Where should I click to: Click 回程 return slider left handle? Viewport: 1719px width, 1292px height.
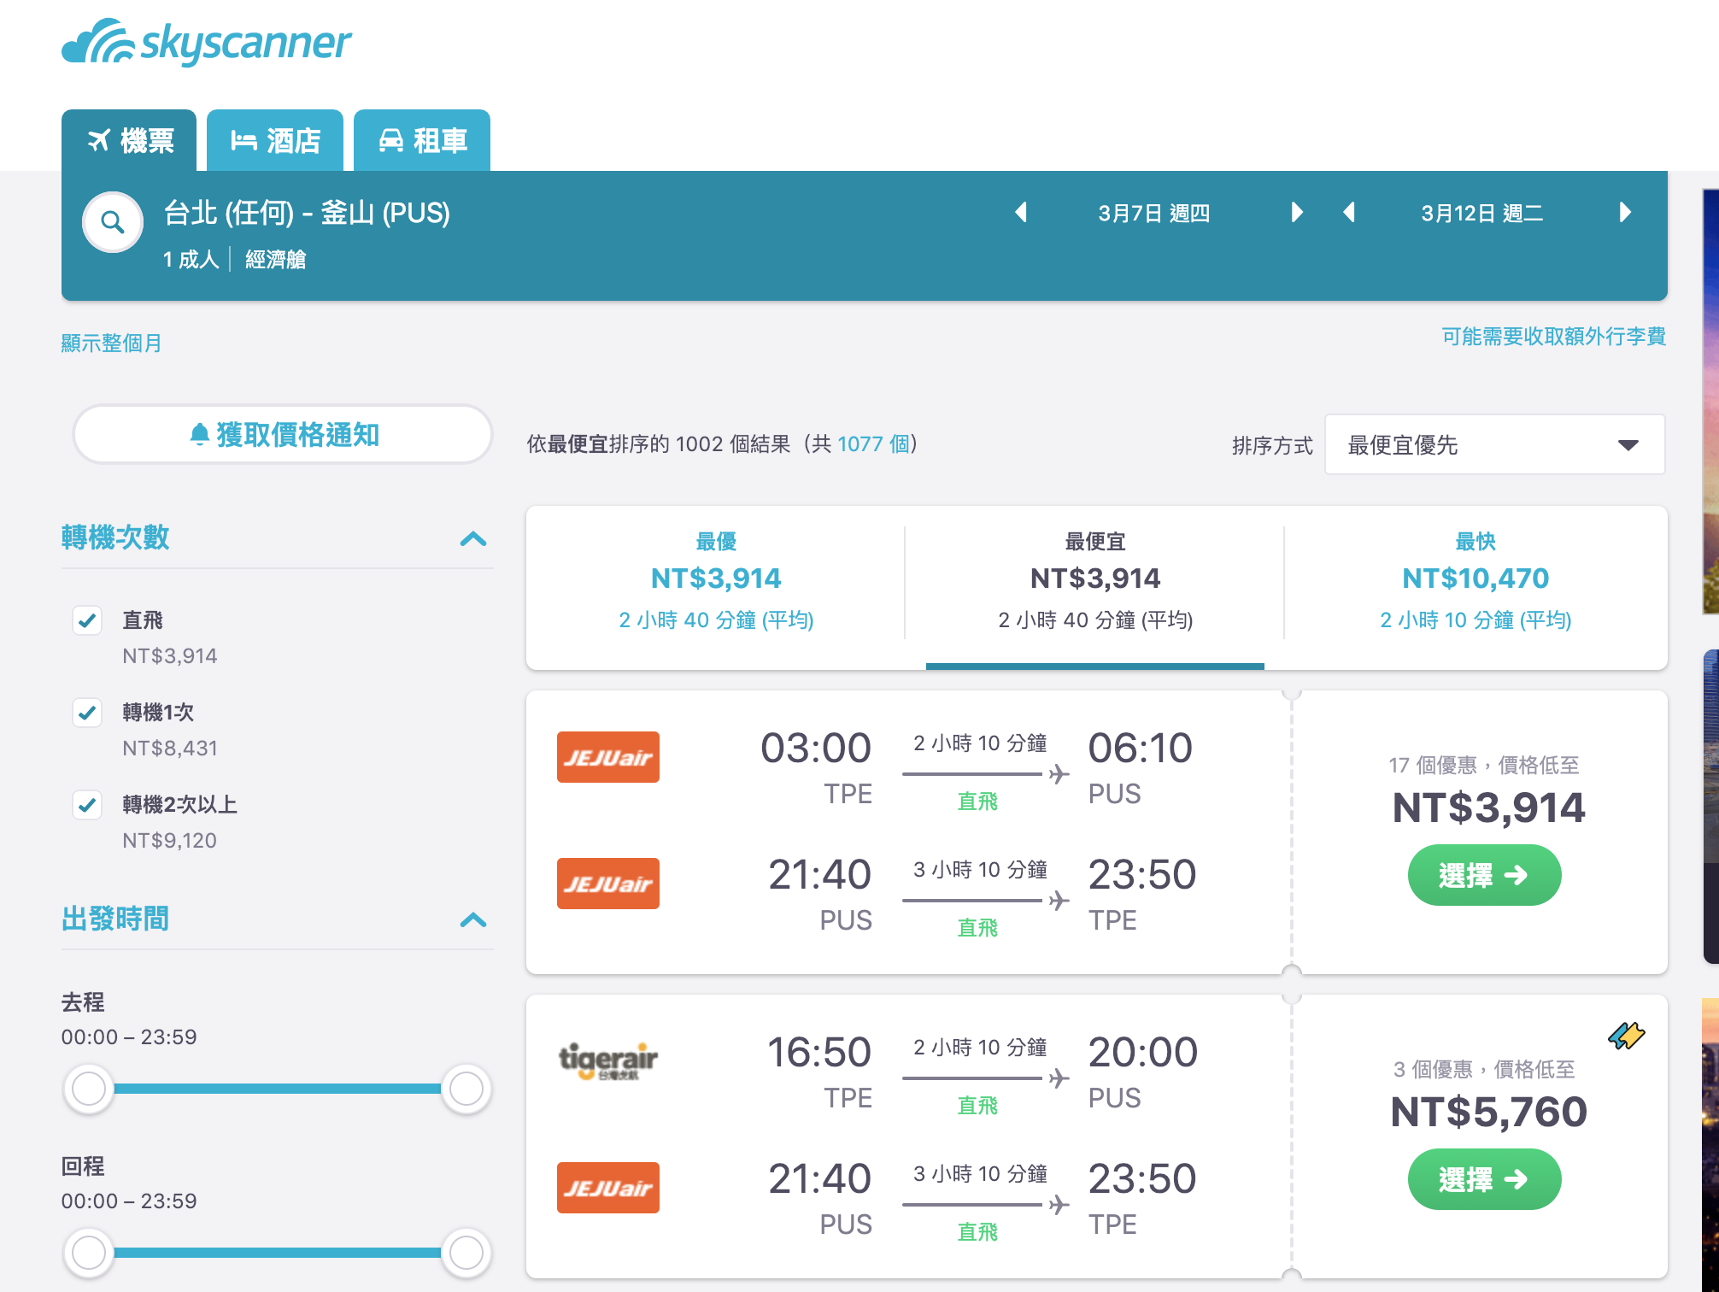tap(89, 1253)
